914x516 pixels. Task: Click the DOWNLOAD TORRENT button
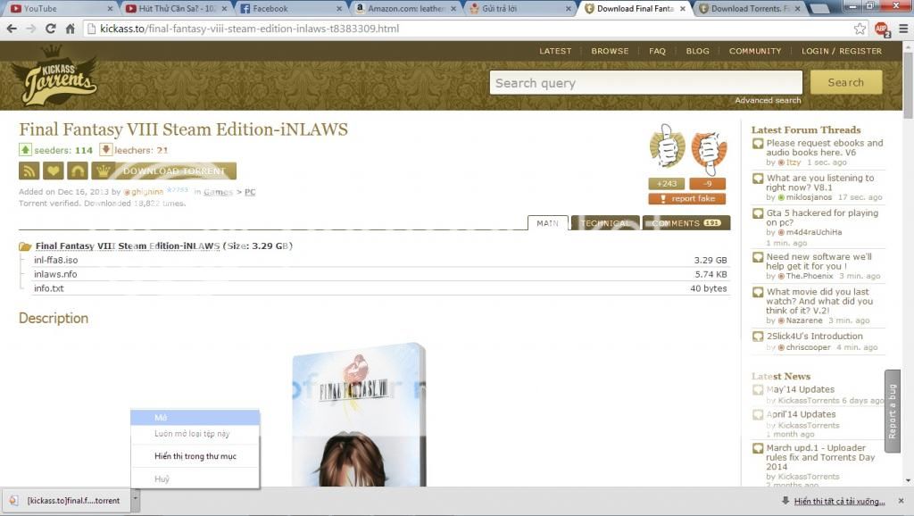tap(164, 171)
